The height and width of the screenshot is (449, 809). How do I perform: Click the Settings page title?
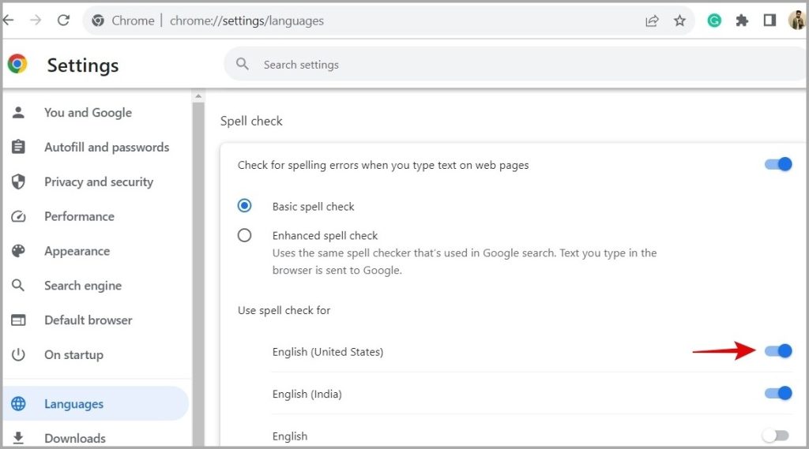point(82,65)
